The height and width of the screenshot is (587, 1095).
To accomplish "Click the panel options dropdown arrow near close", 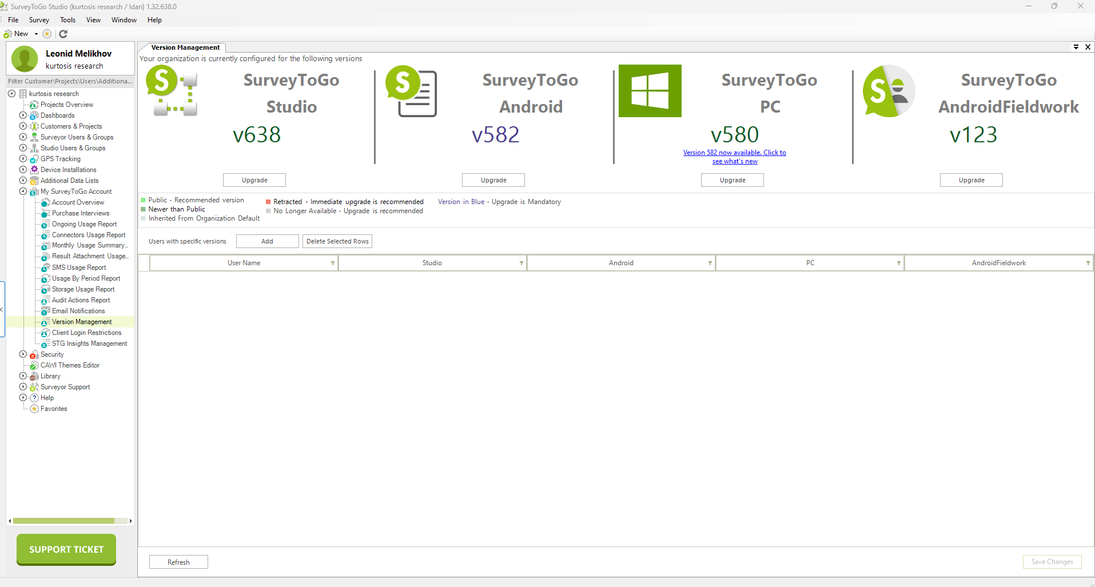I will [x=1076, y=47].
